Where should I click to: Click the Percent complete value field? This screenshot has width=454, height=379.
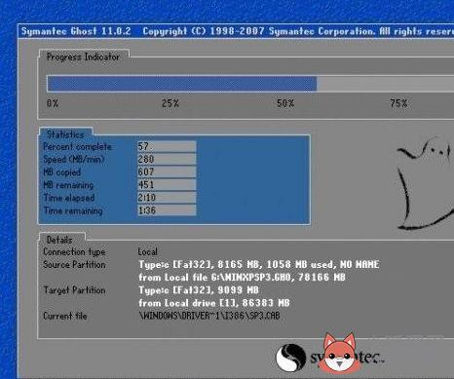click(167, 146)
